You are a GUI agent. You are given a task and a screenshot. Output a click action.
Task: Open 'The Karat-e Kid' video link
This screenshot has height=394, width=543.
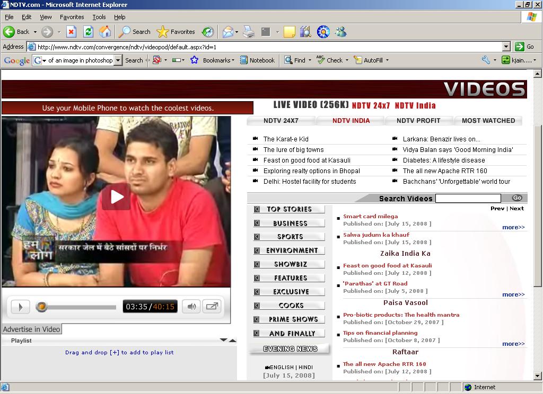point(286,139)
